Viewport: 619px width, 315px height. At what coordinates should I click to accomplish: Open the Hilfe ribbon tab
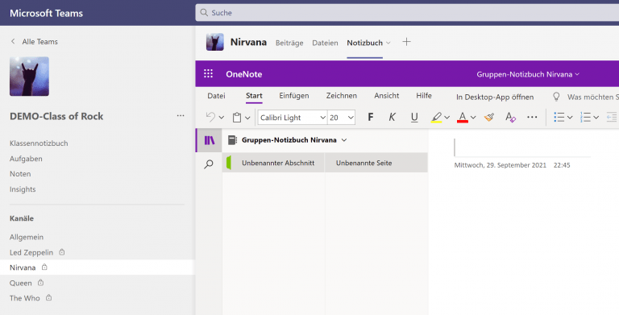tap(424, 96)
